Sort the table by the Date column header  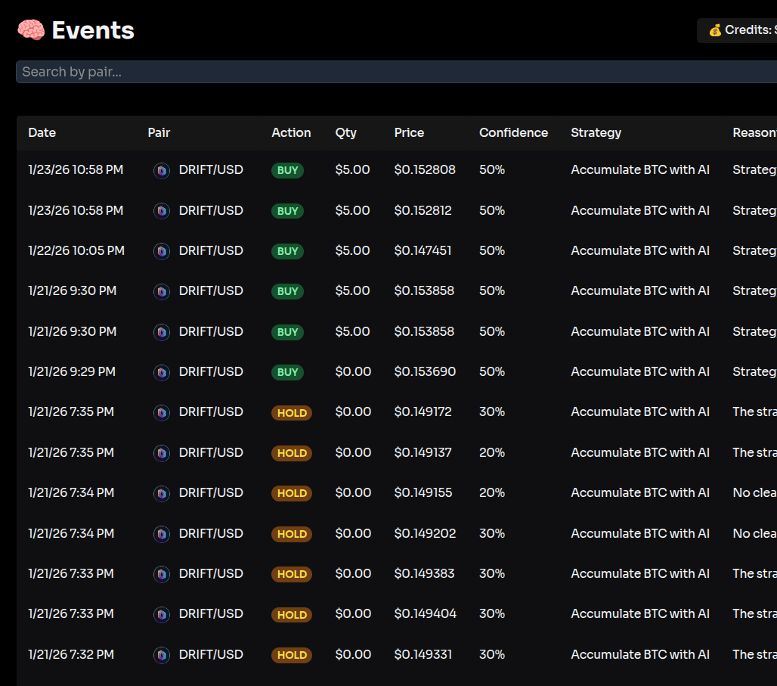pos(42,132)
